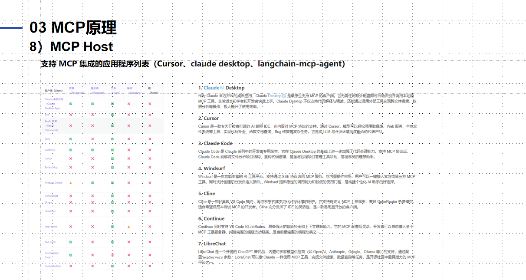This screenshot has width=526, height=280.
Task: Click Cline Resources check mark
Action: [71, 139]
